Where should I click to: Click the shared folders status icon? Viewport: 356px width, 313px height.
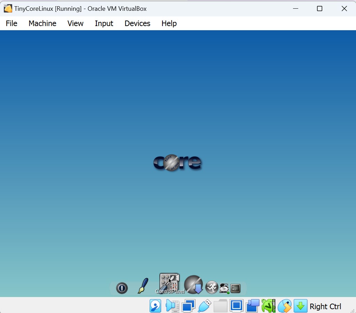(x=221, y=306)
